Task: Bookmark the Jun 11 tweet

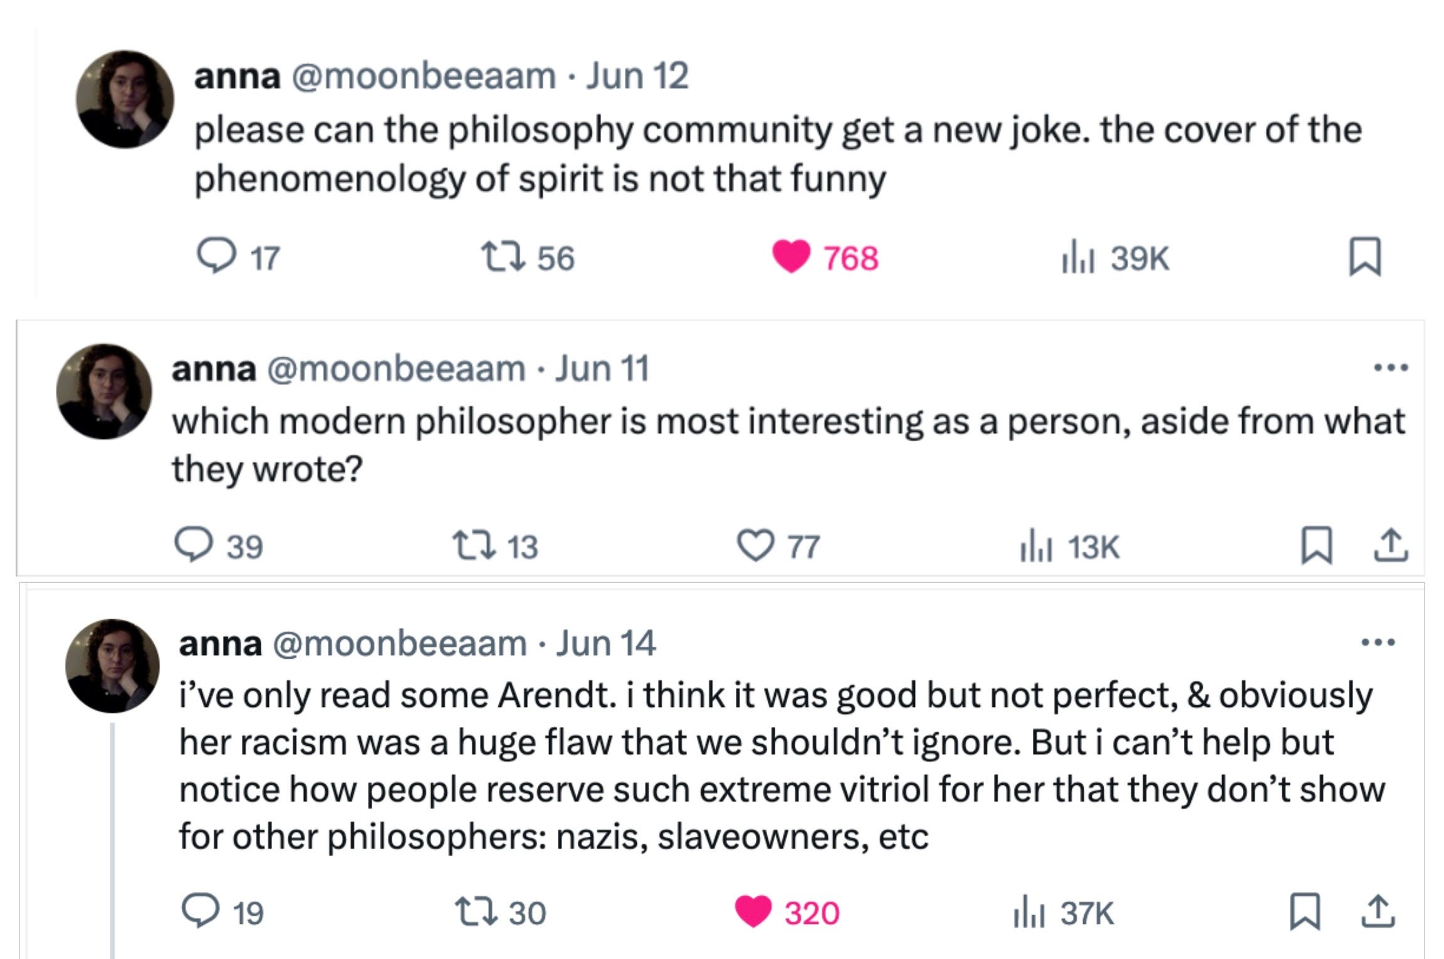Action: click(1317, 545)
